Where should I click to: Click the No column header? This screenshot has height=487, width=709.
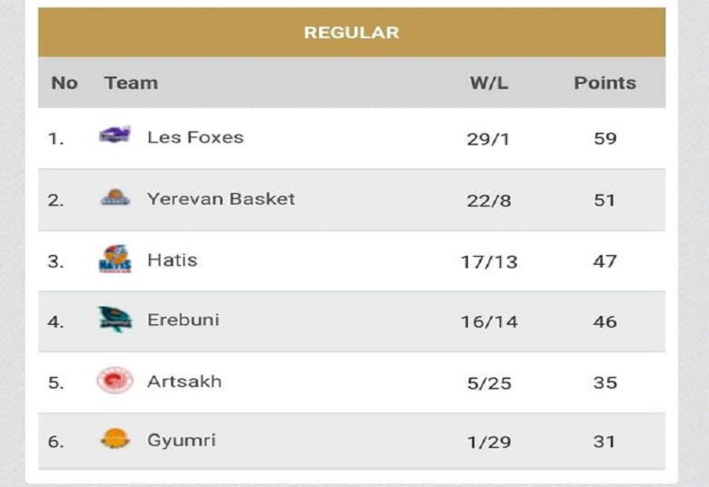65,83
